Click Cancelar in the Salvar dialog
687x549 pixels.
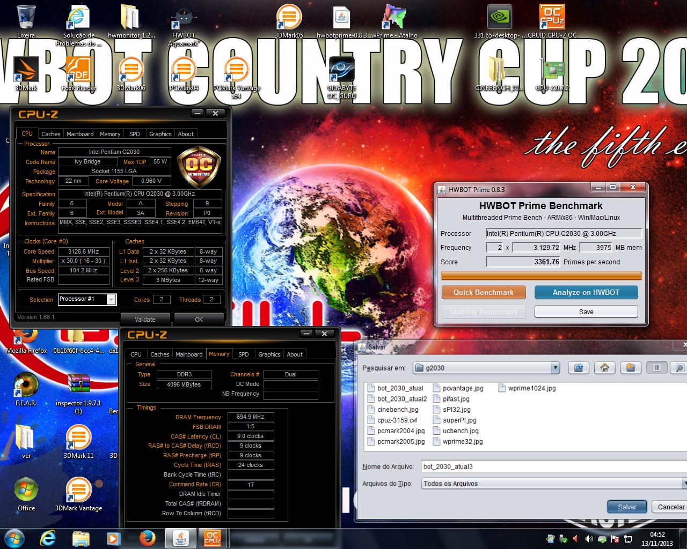click(671, 507)
